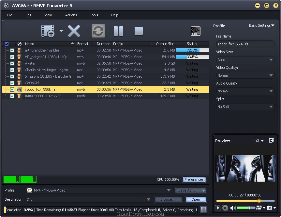Toggle the checkbox for the GoOnGirl file
Image resolution: width=281 pixels, height=217 pixels.
coord(12,83)
